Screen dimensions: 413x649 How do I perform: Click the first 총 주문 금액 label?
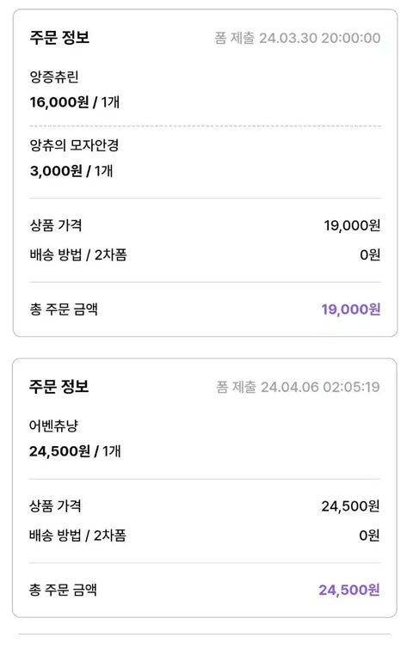pyautogui.click(x=64, y=309)
